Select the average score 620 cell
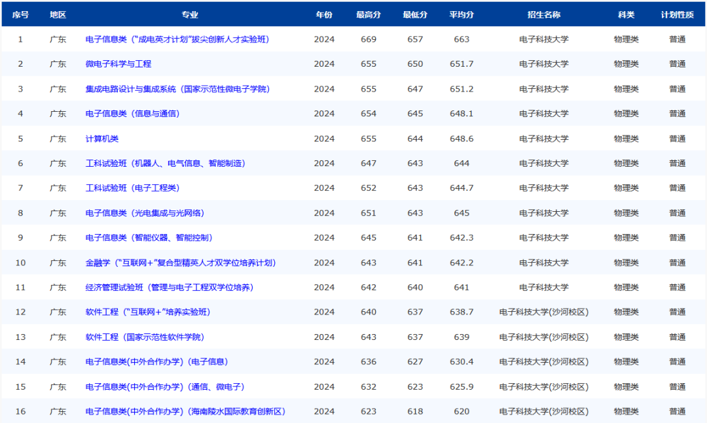The width and height of the screenshot is (707, 423). pos(462,411)
